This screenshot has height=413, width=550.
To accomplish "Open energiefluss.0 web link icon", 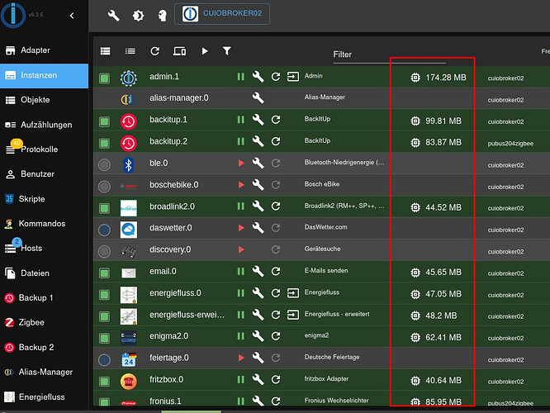I will pos(293,293).
